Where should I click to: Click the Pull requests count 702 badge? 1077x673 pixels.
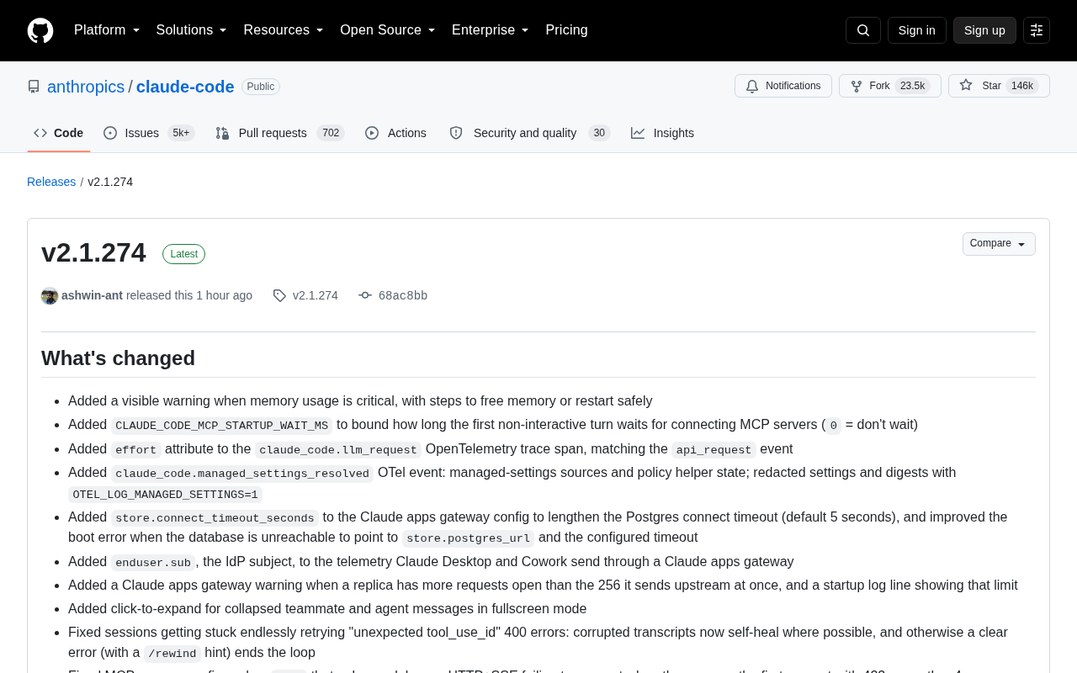[x=331, y=133]
